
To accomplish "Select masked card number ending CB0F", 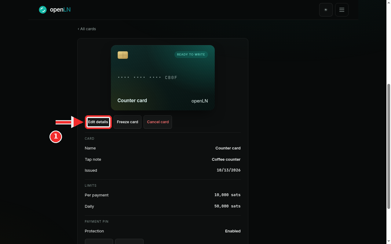I will pyautogui.click(x=148, y=77).
